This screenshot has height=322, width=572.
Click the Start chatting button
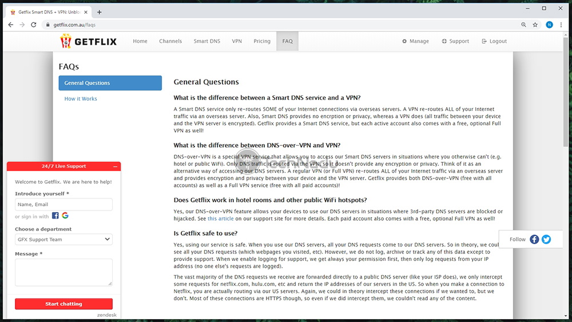tap(63, 304)
